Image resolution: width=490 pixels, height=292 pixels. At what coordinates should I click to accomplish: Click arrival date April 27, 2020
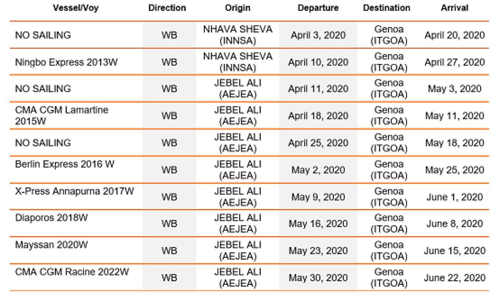tap(454, 62)
